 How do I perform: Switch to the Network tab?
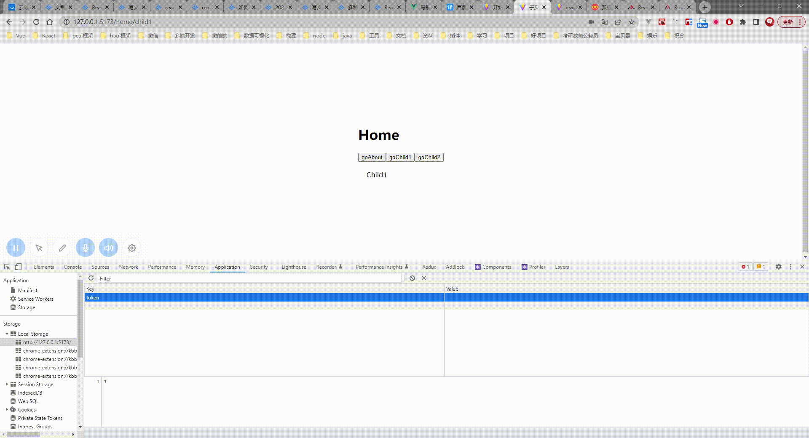129,267
